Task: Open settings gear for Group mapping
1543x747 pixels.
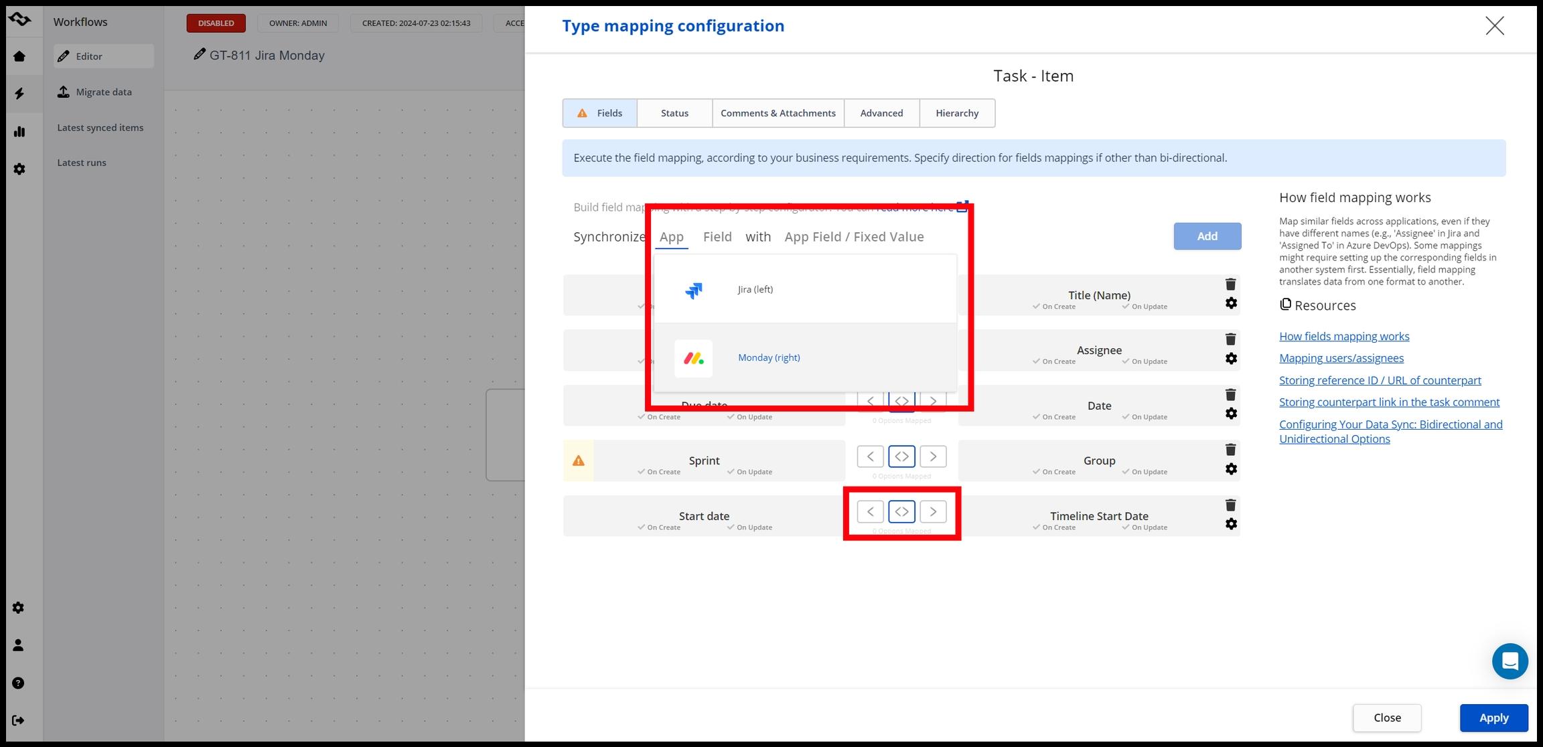Action: (x=1231, y=469)
